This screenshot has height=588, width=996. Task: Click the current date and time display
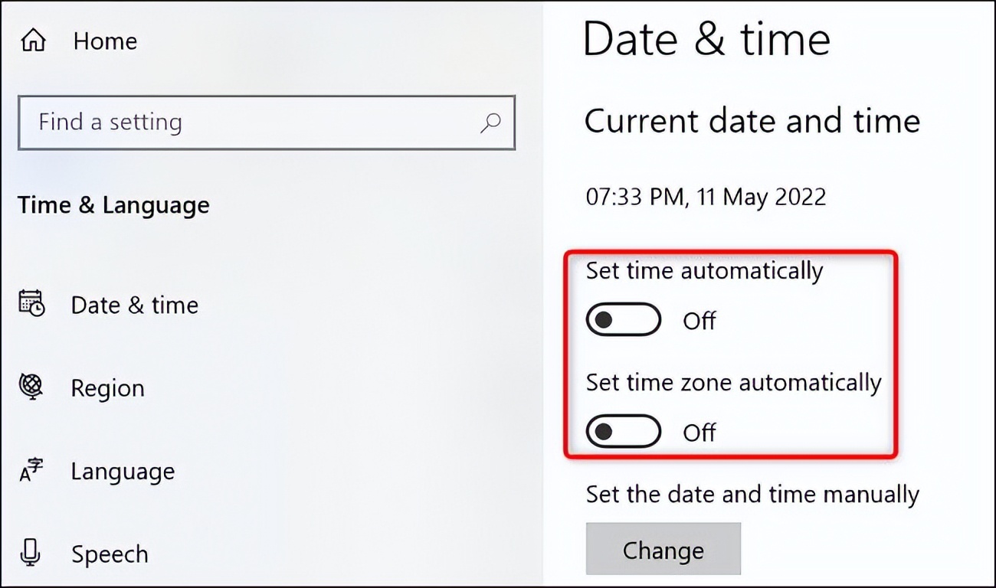click(705, 197)
